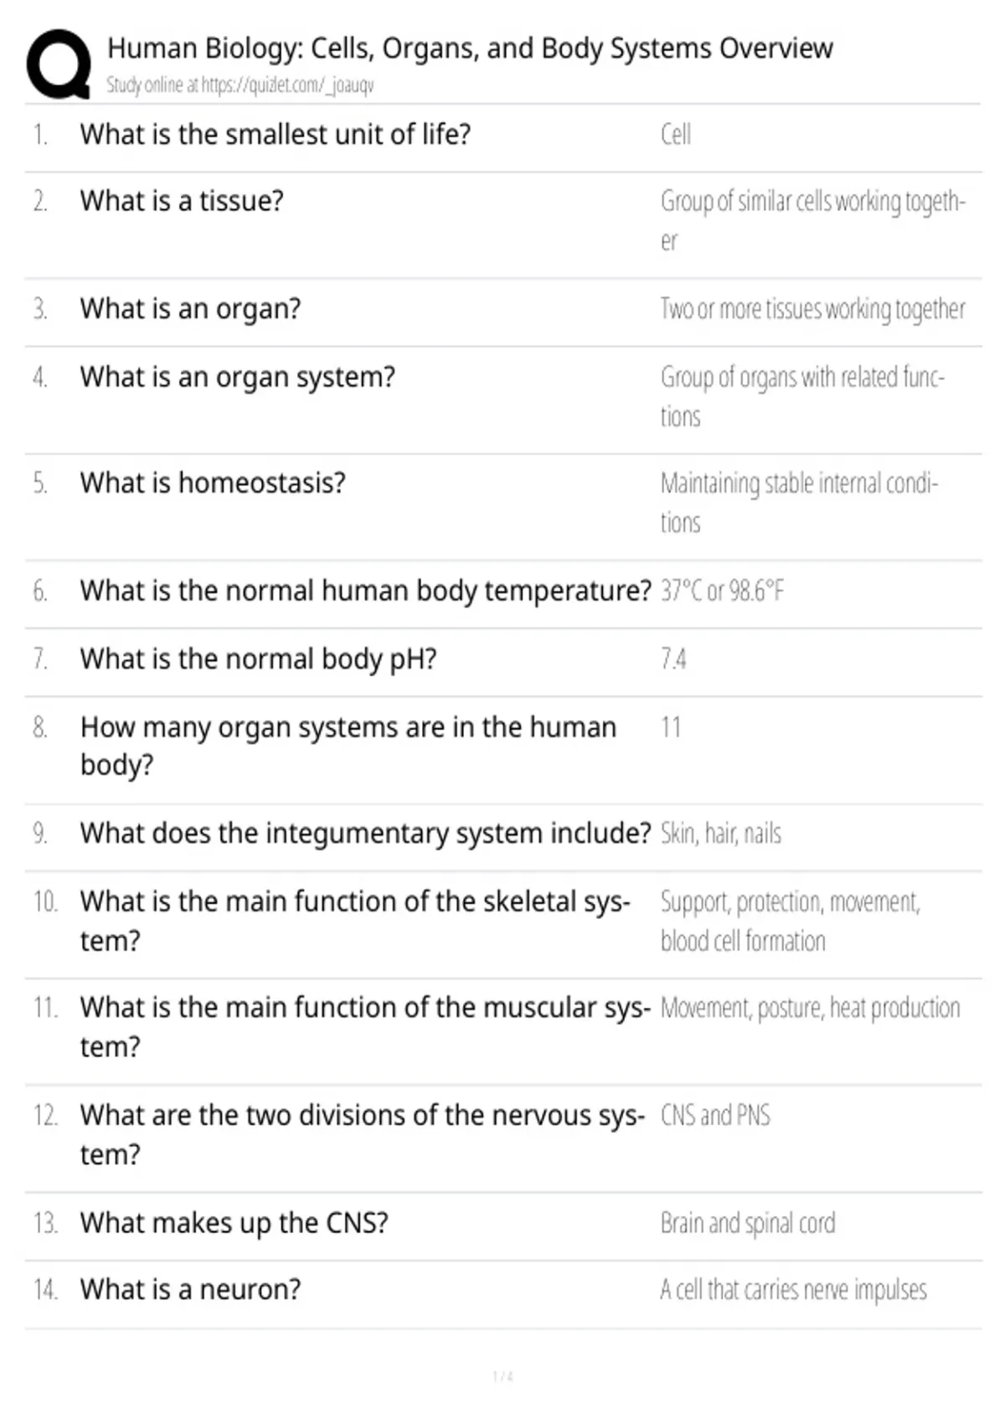
Task: Select the question What is a tissue
Action: [182, 201]
